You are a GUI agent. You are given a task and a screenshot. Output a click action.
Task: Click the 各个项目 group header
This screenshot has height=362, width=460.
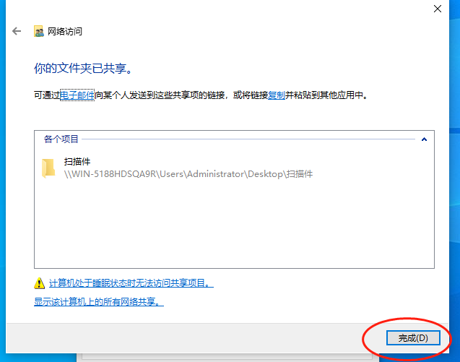61,139
